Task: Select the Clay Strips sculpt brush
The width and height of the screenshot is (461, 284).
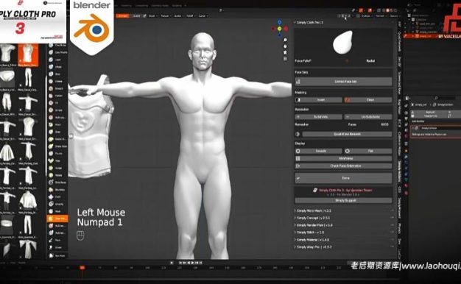Action: pyautogui.click(x=57, y=45)
